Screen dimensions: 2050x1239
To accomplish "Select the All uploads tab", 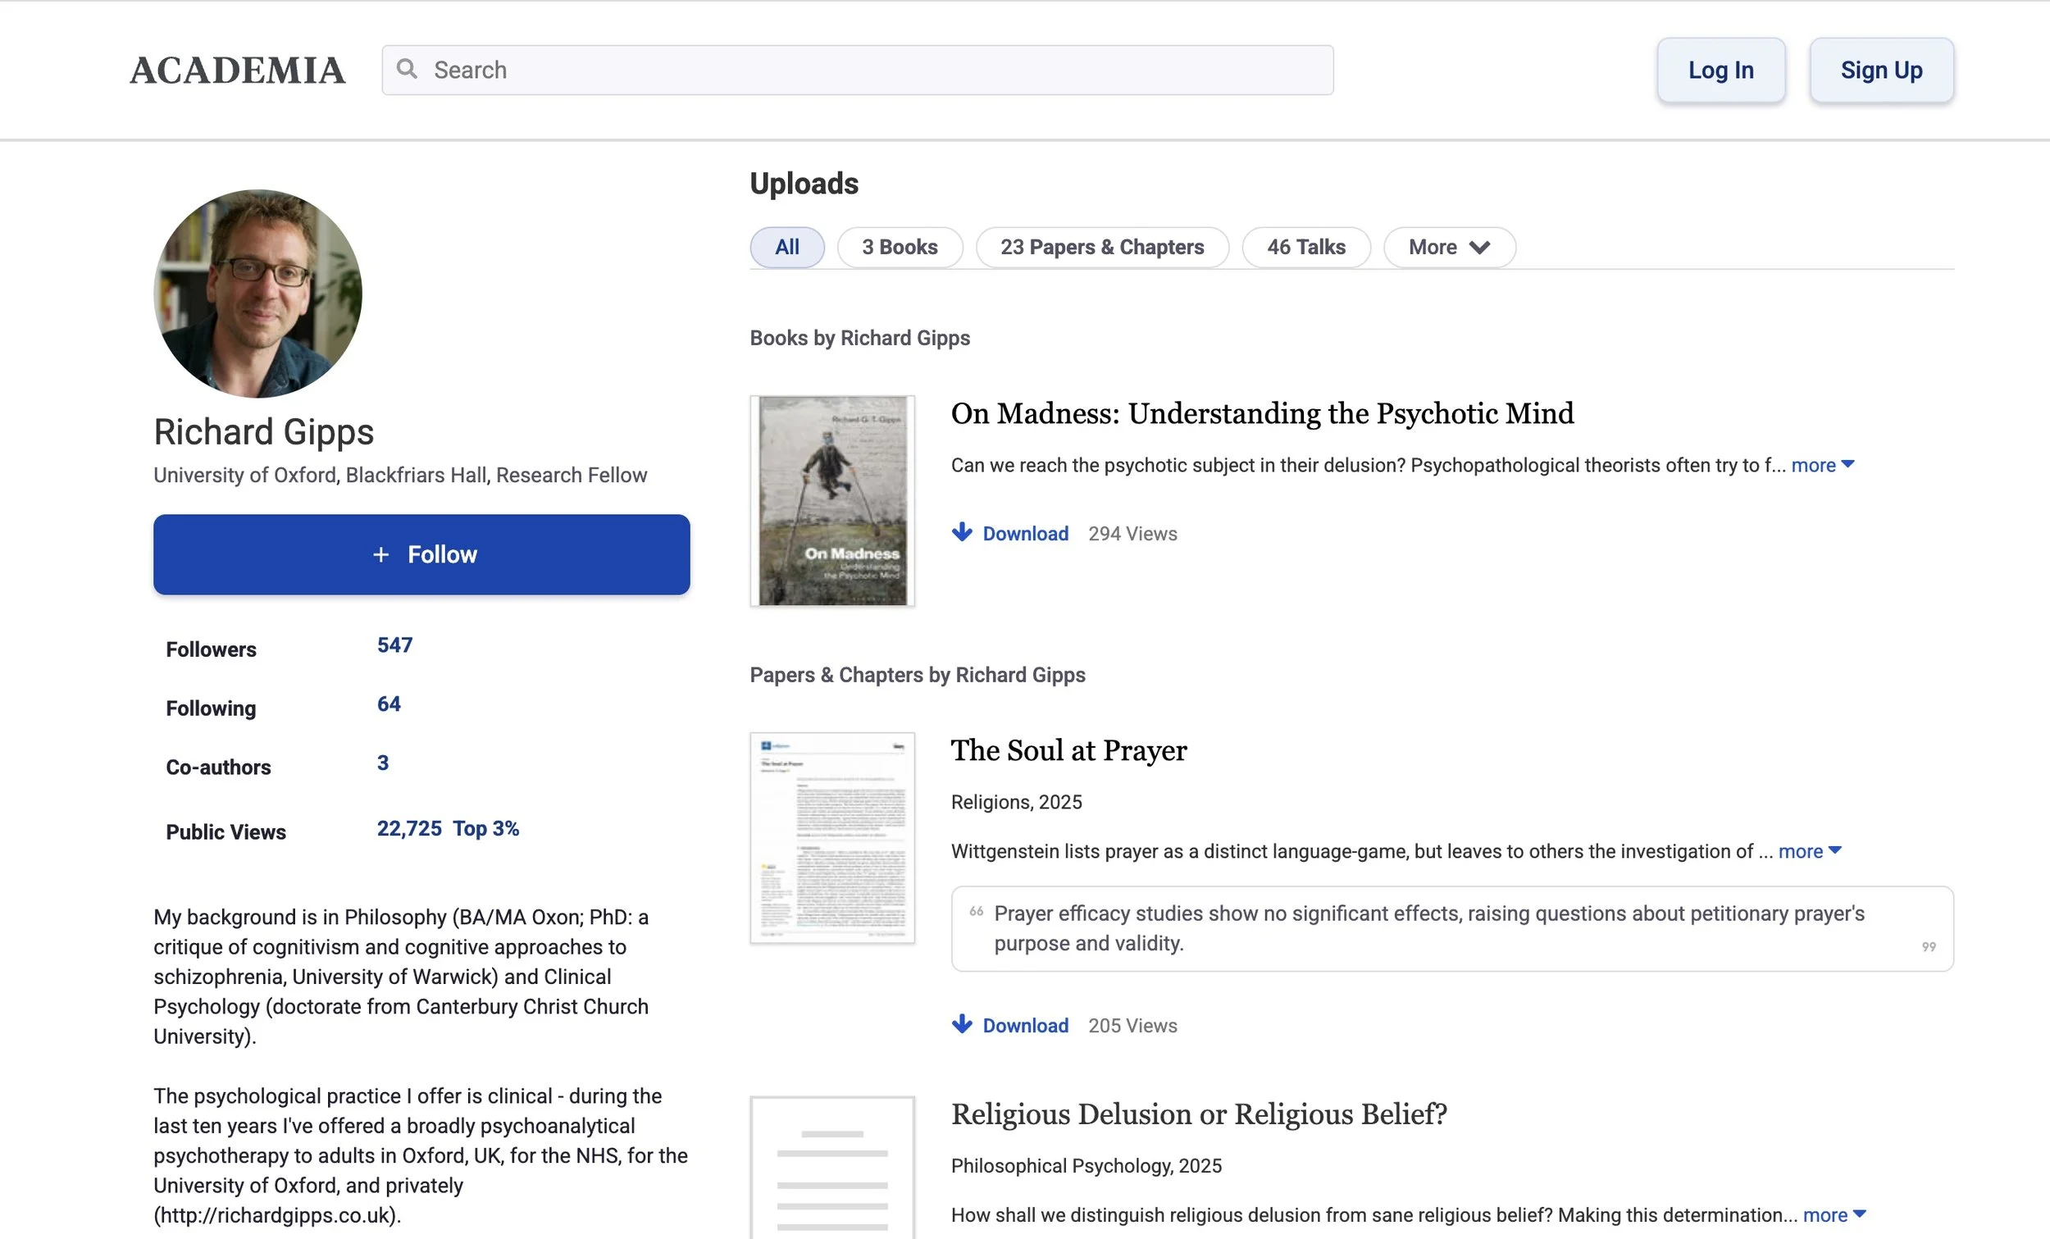I will pyautogui.click(x=786, y=247).
